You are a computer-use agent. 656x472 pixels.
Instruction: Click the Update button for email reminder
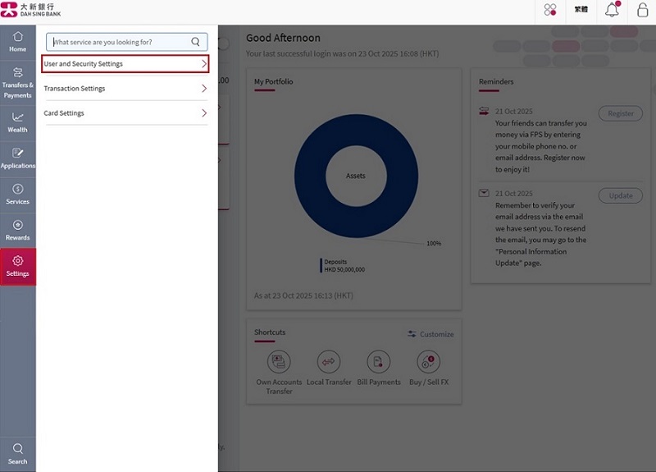pyautogui.click(x=620, y=195)
